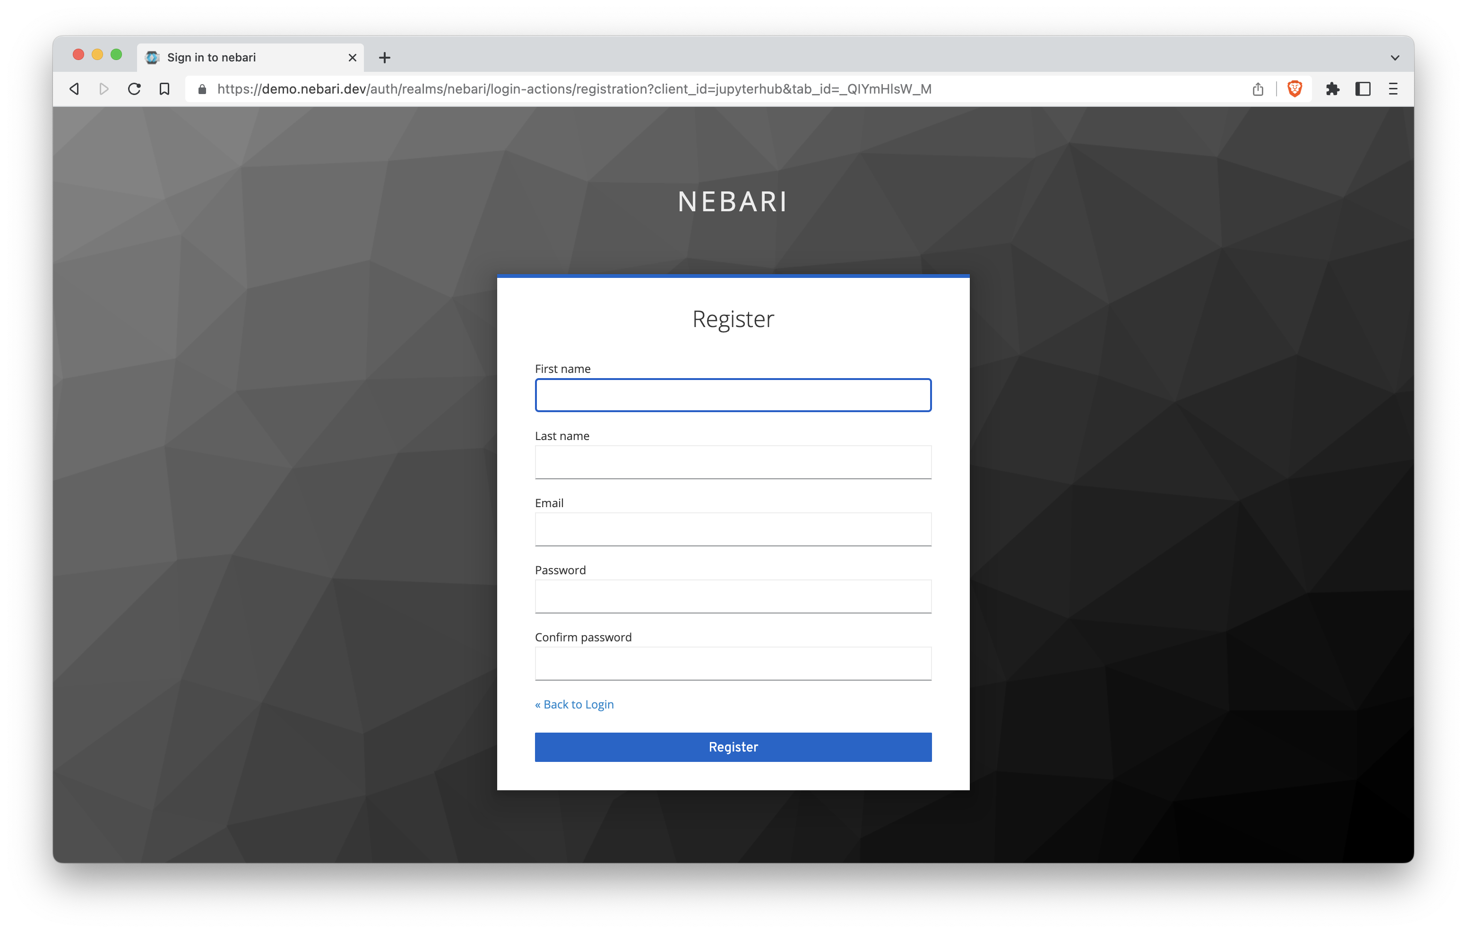Focus the First name field
1467x933 pixels.
pos(733,396)
